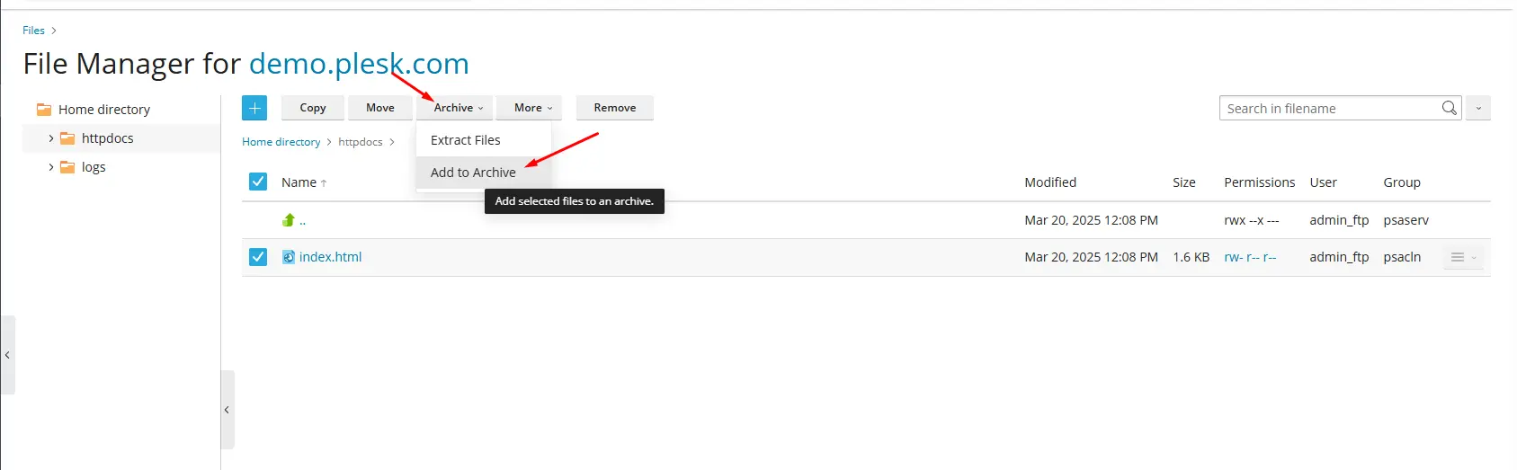The width and height of the screenshot is (1517, 470).
Task: Click the httpdocs folder icon in tree
Action: click(67, 138)
